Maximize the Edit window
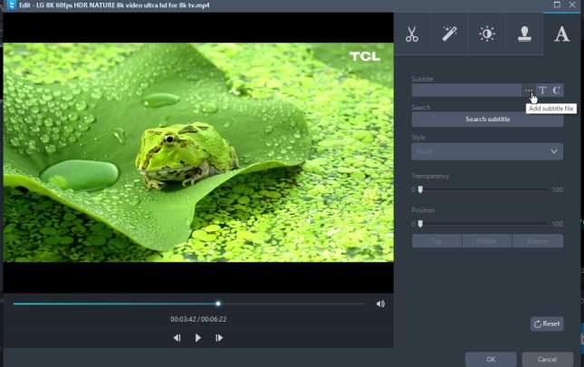Screen dimensions: 584x367 click(557, 5)
